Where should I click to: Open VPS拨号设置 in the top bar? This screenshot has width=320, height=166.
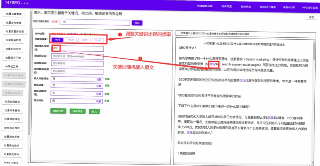[310, 8]
